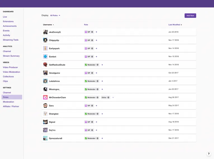This screenshot has height=159, width=214.
Task: Open the All Roles display dropdown
Action: (x=55, y=15)
